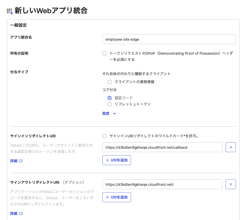Check クライアントの資格情報 under grant types
Viewport: 246px width, 220px height.
click(110, 82)
